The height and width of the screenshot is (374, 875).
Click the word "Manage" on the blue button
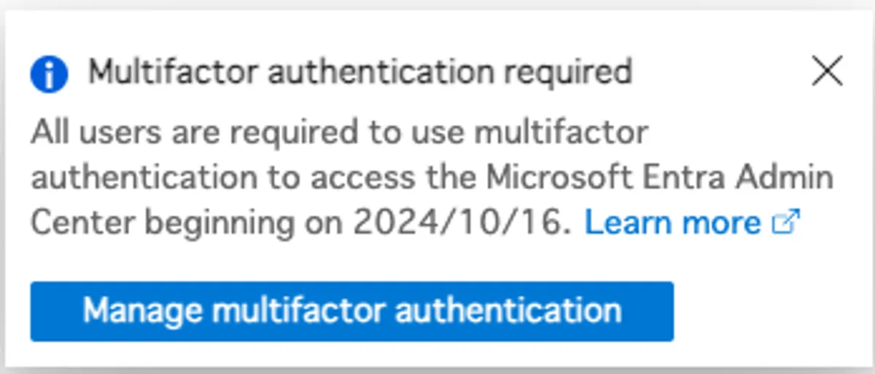tap(142, 311)
